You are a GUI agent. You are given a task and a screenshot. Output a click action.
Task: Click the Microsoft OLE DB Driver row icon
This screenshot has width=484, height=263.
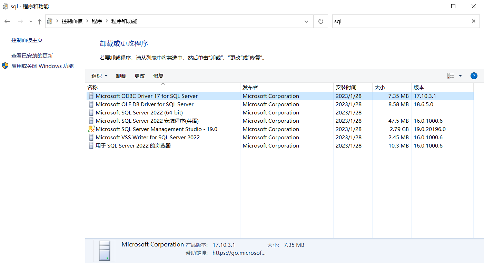[91, 104]
